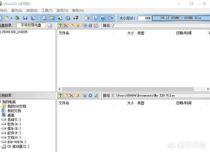Open the 帮助(H) menu
Screen dimensions: 210x152
[x=78, y=10]
